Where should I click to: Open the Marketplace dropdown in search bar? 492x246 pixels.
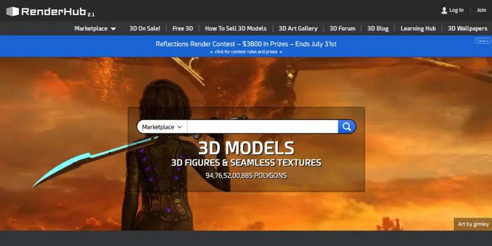click(x=162, y=127)
